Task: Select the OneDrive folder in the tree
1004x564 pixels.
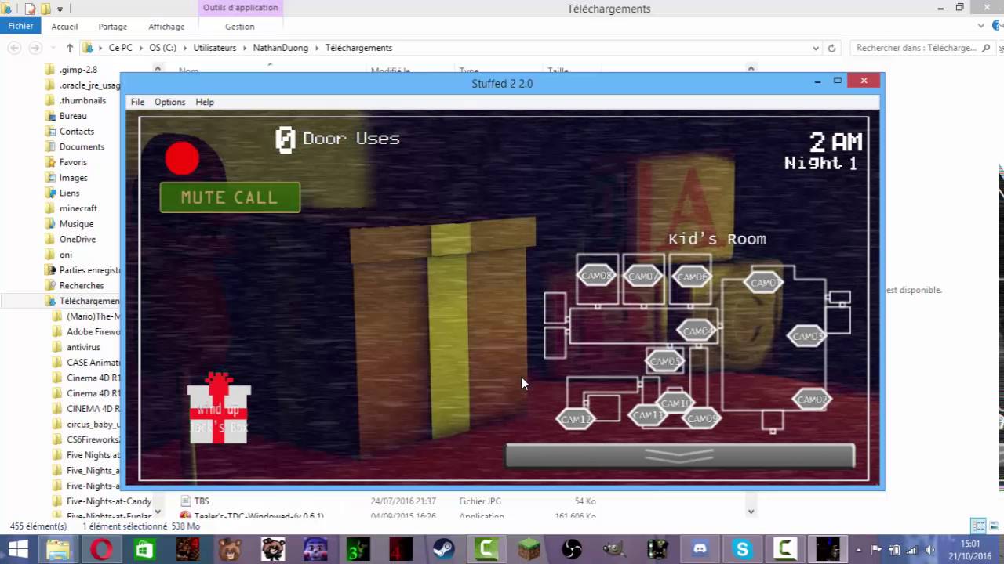Action: point(77,239)
